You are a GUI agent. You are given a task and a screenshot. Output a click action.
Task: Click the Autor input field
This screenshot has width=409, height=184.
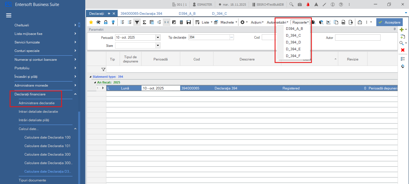coord(358,37)
